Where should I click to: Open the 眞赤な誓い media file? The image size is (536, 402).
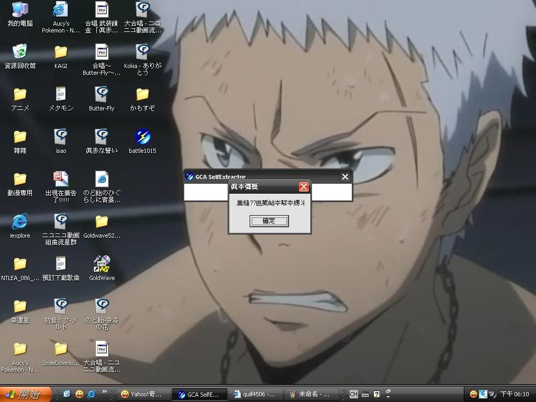point(102,141)
